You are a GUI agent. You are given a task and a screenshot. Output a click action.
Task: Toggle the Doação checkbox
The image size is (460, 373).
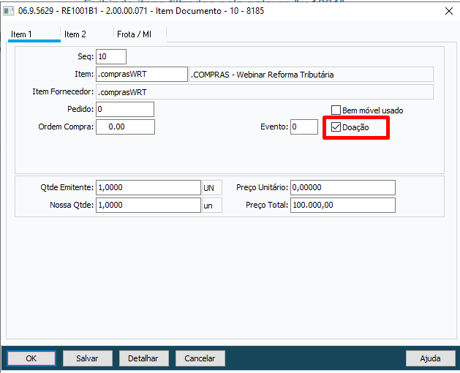click(336, 127)
